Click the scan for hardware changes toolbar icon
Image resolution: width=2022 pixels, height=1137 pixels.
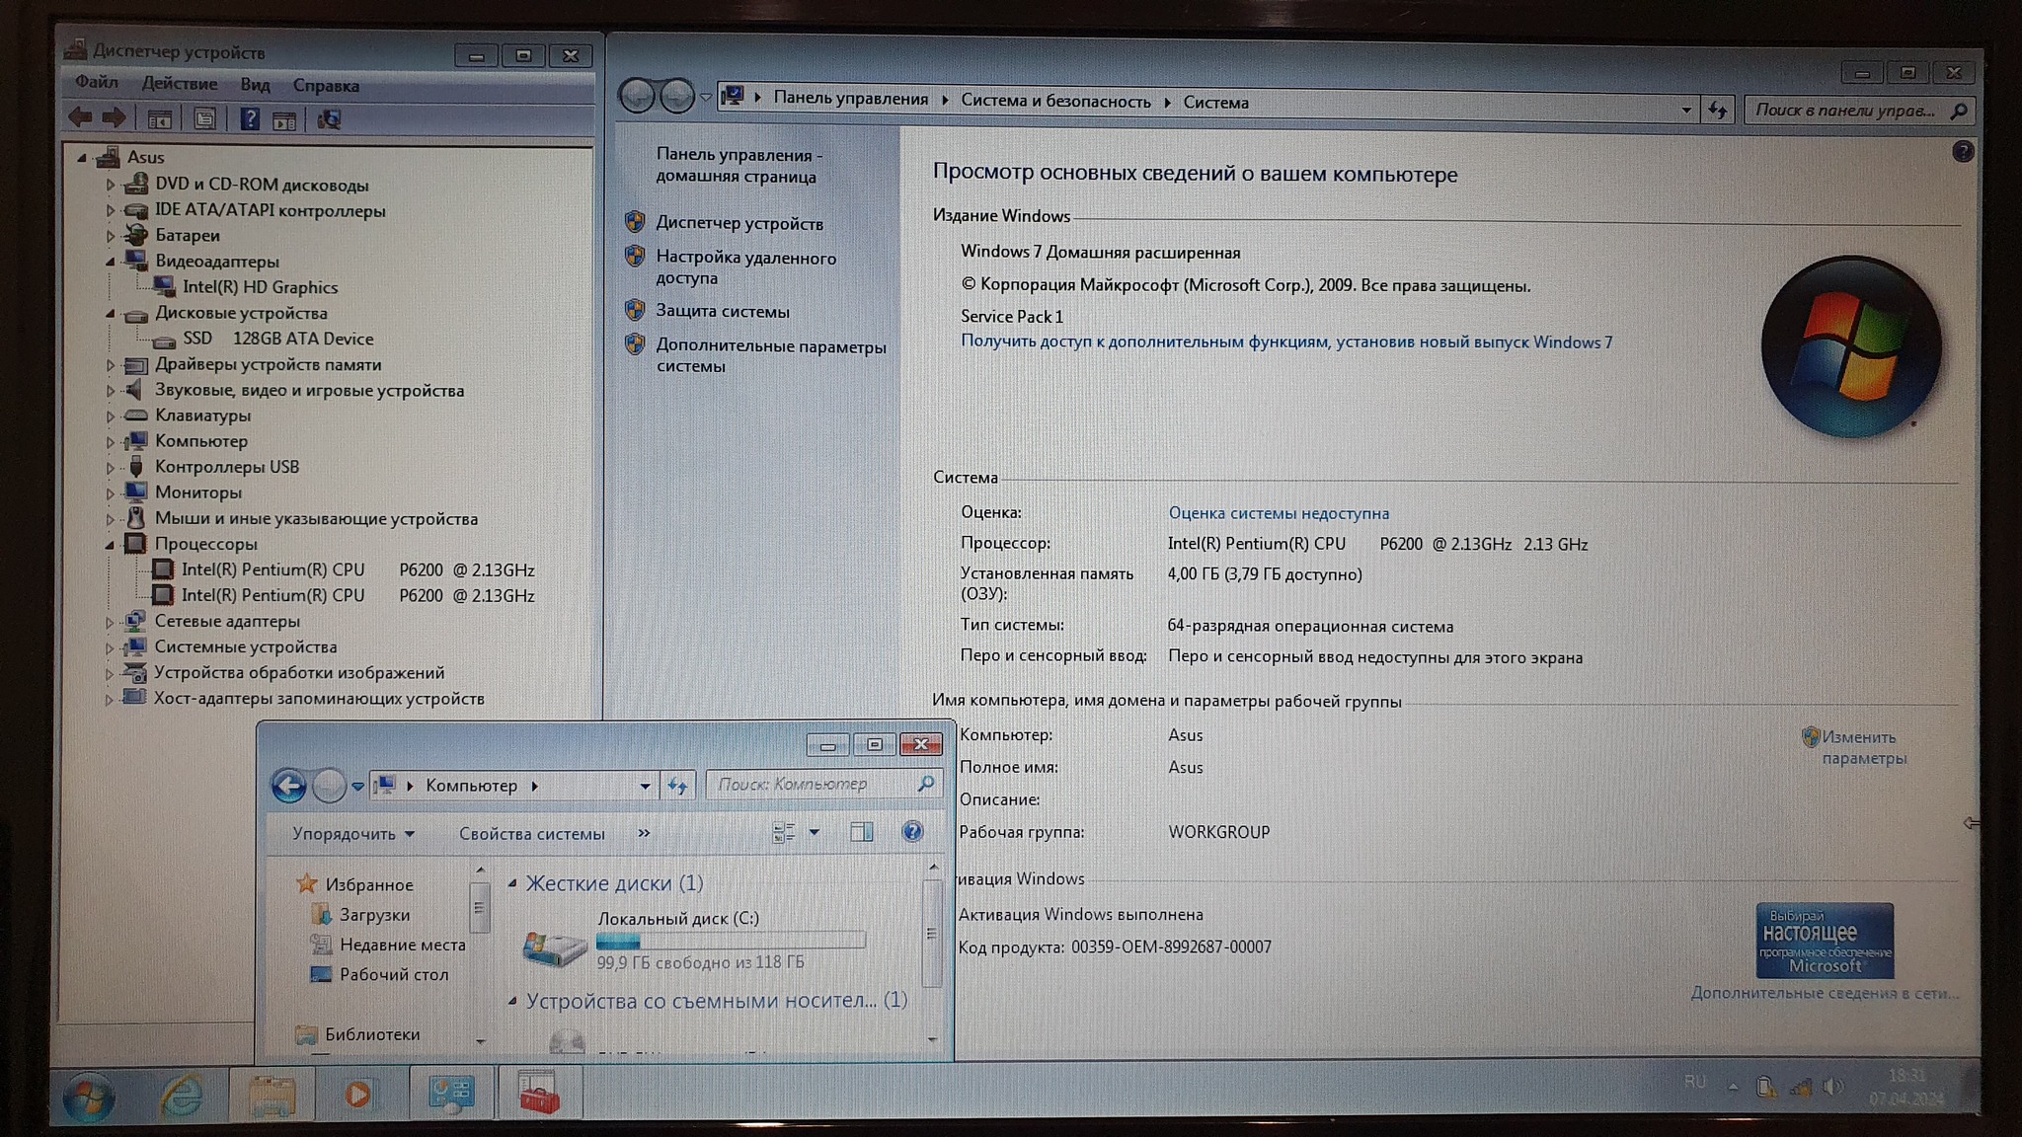(329, 119)
